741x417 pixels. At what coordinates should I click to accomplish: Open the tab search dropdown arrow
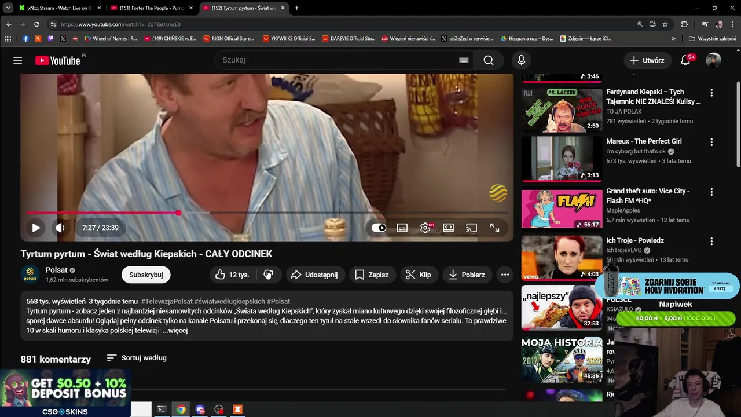coord(8,8)
